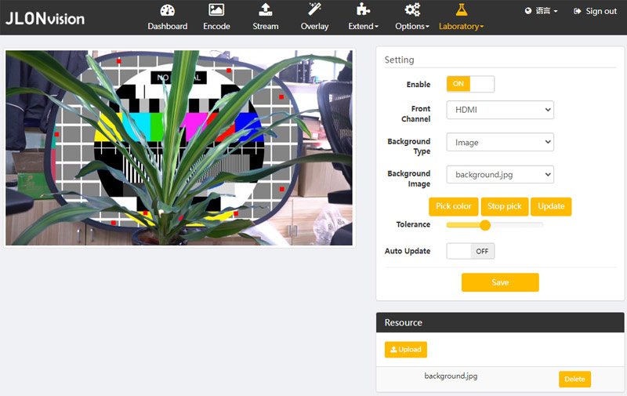The width and height of the screenshot is (627, 396).
Task: Save the chroma key settings
Action: point(500,282)
